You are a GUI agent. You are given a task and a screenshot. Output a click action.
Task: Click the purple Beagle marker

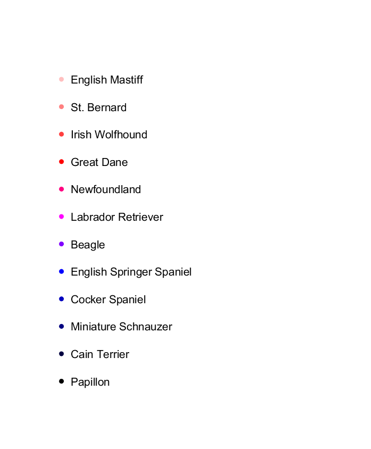tap(61, 244)
